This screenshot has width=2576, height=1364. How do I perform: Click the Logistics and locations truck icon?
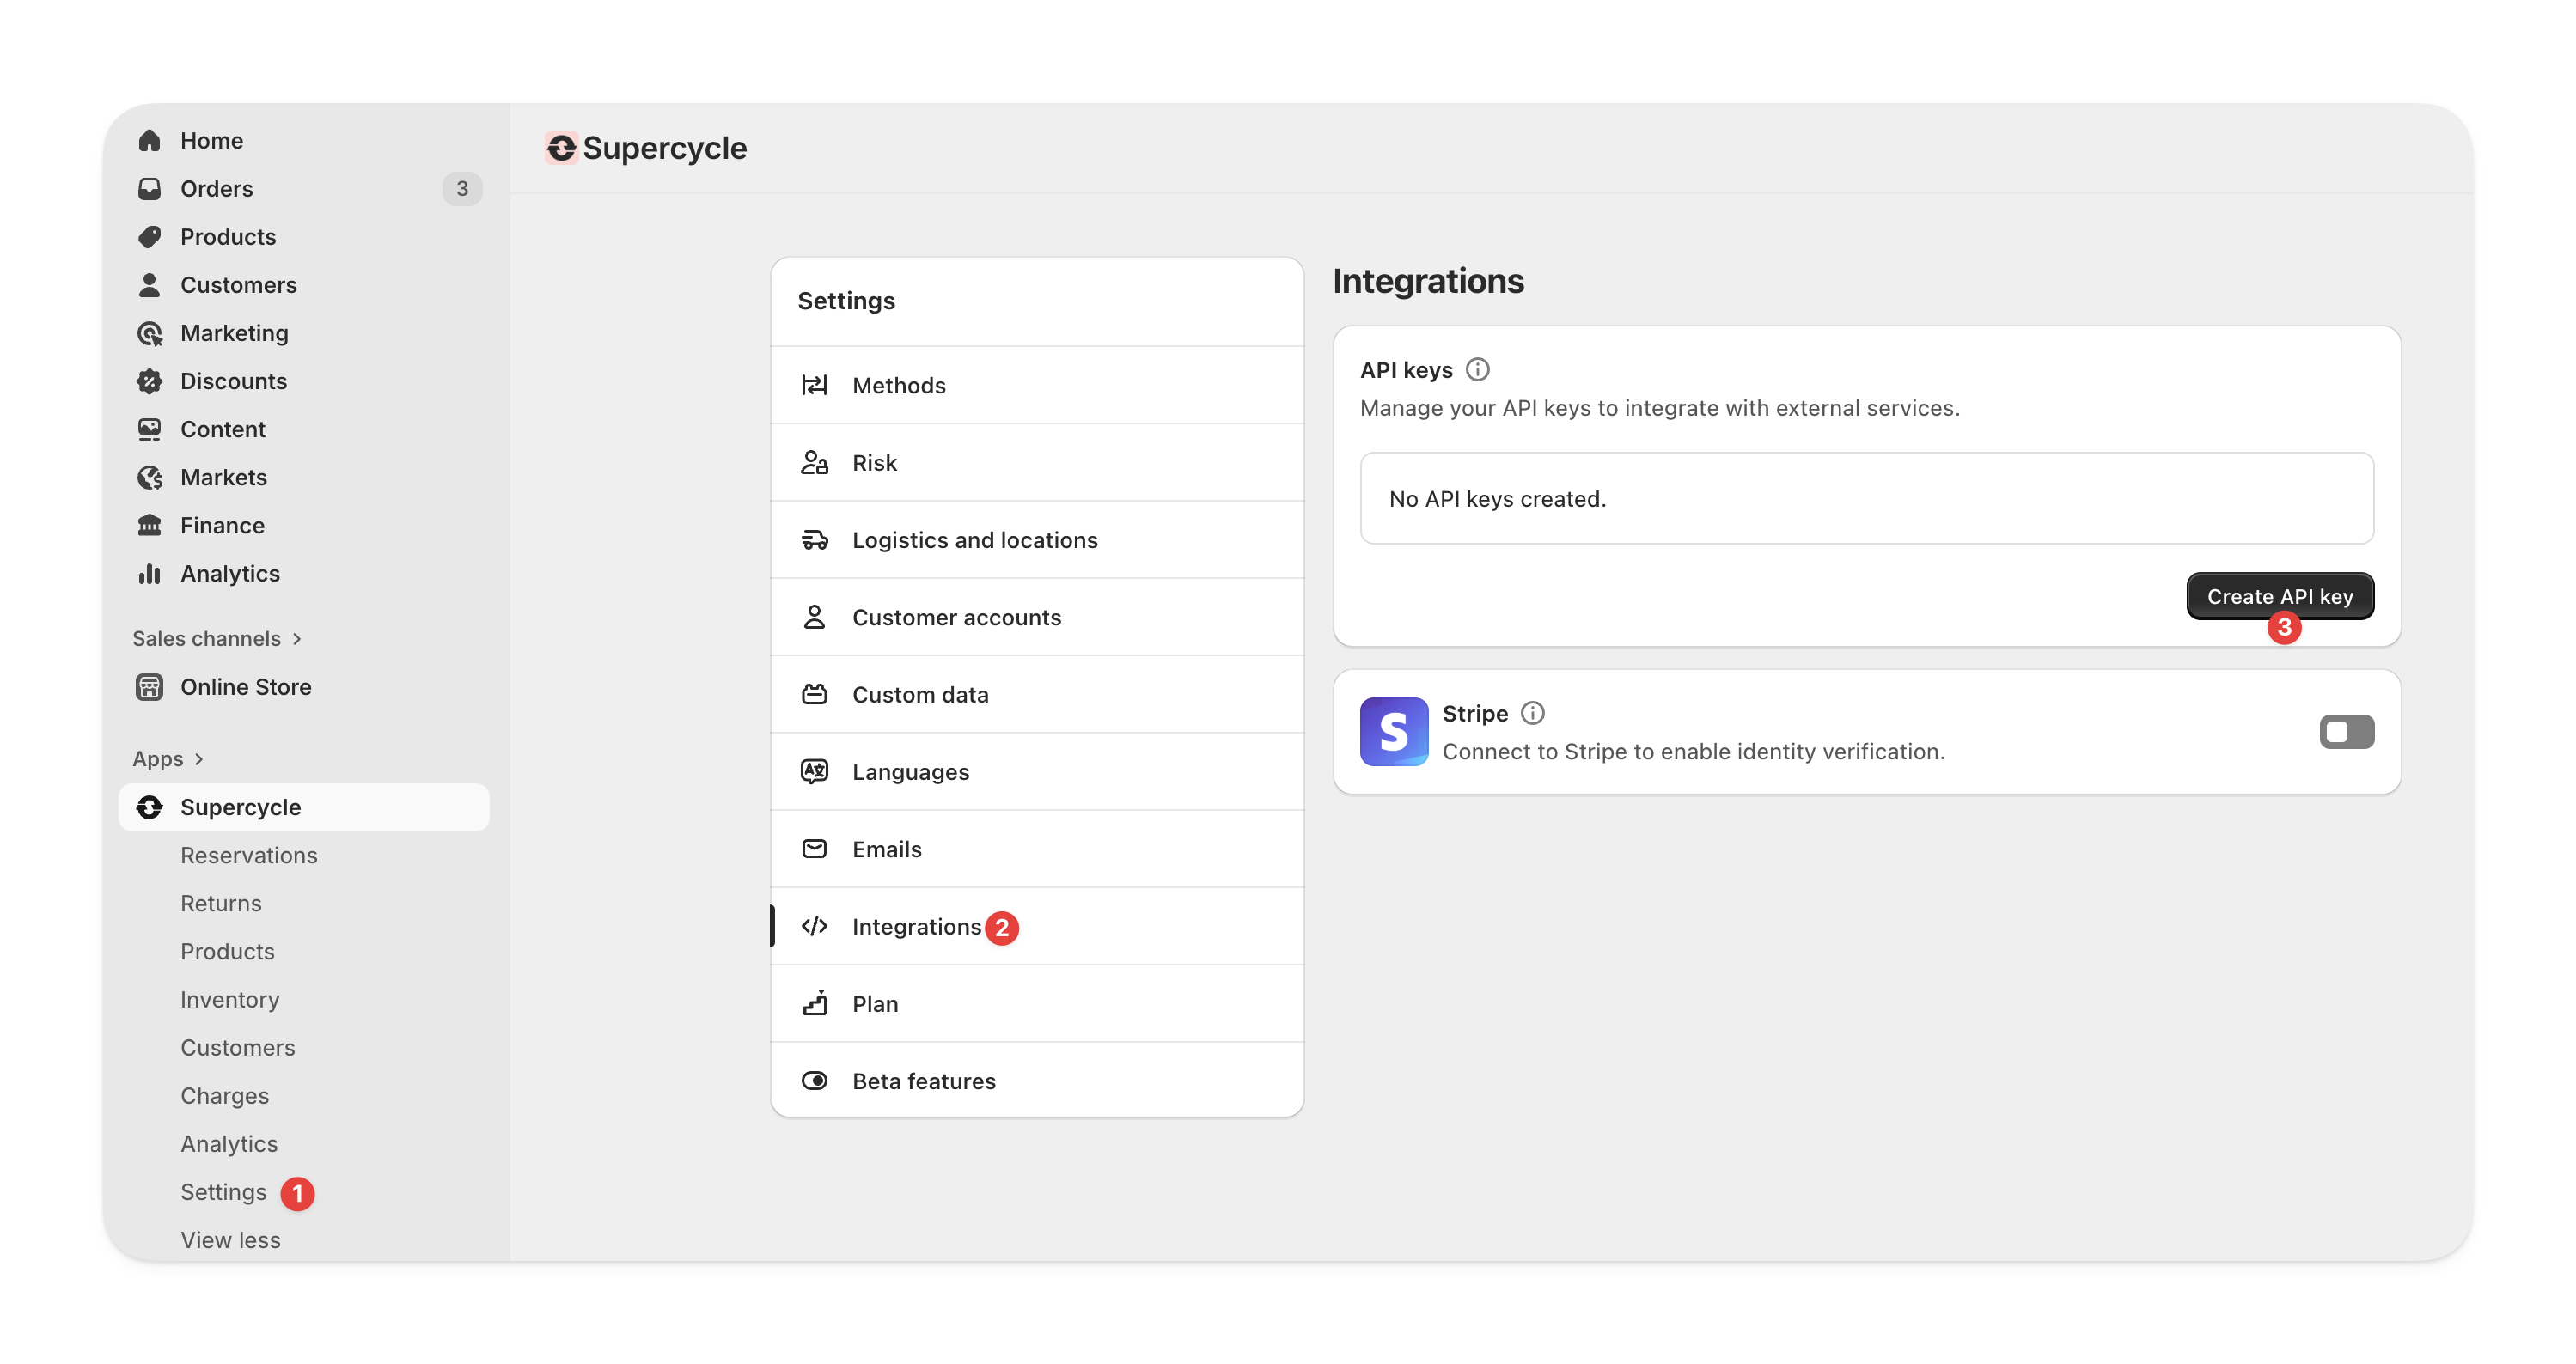point(814,540)
